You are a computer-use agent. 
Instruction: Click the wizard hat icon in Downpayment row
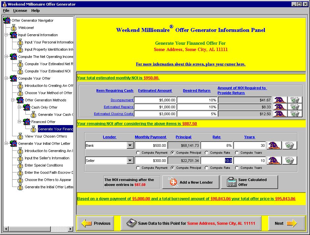click(x=280, y=100)
